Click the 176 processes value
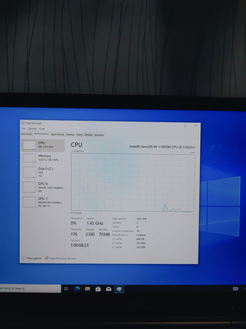The width and height of the screenshot is (246, 329). (x=74, y=234)
